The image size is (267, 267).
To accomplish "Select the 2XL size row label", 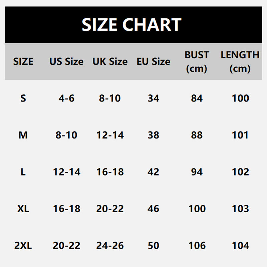I will pyautogui.click(x=23, y=246).
